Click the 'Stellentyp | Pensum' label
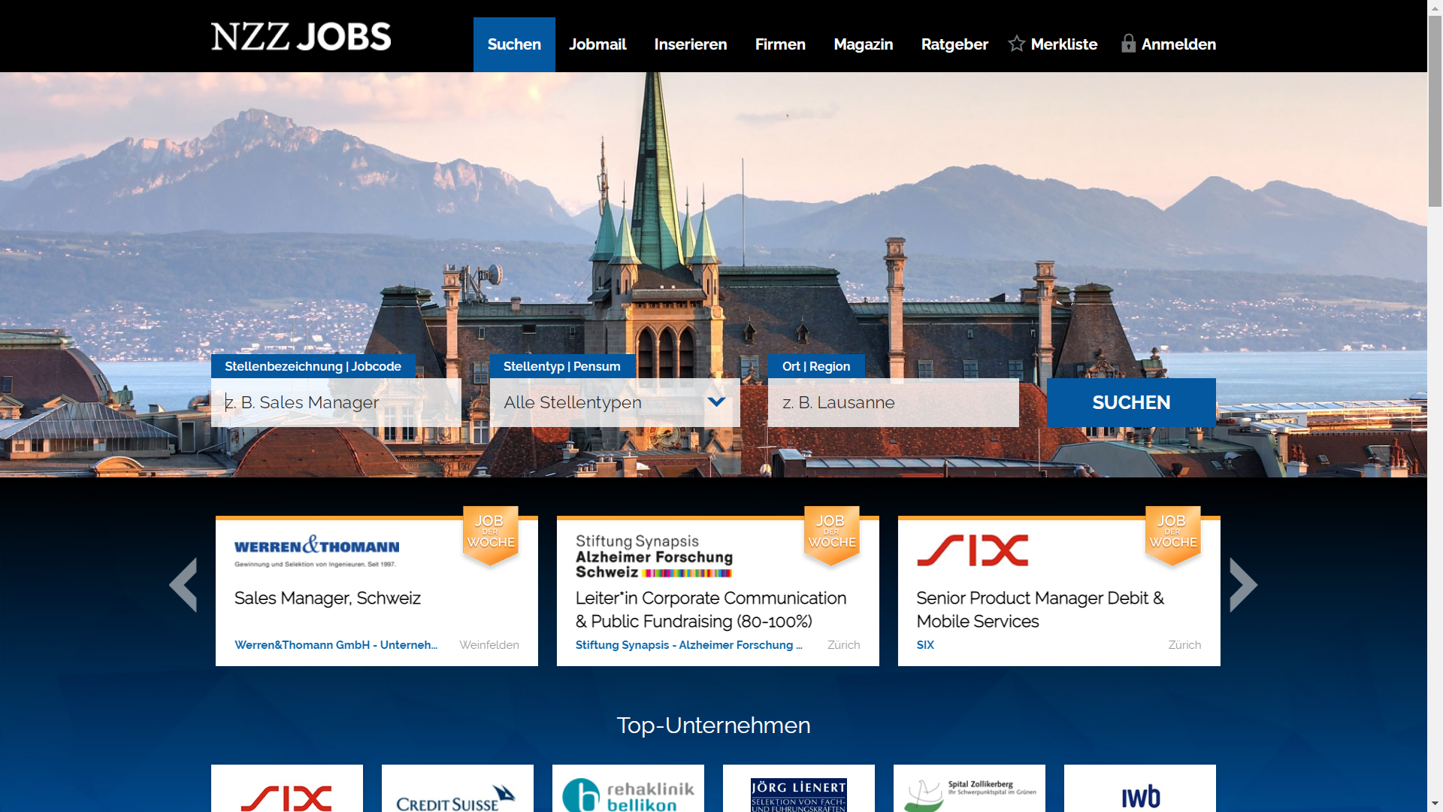1443x812 pixels. pyautogui.click(x=562, y=366)
